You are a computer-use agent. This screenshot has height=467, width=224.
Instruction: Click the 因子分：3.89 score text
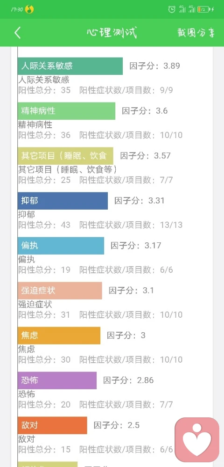(155, 66)
